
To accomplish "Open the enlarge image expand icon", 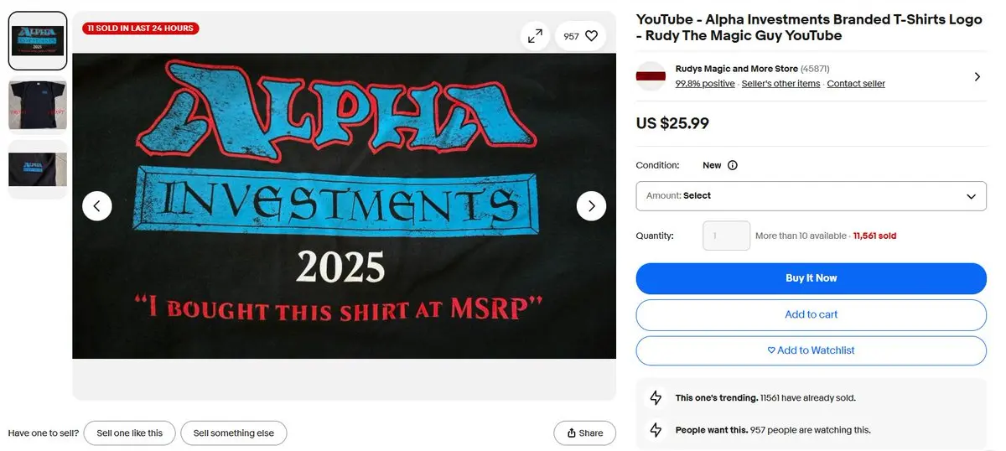I will [534, 36].
